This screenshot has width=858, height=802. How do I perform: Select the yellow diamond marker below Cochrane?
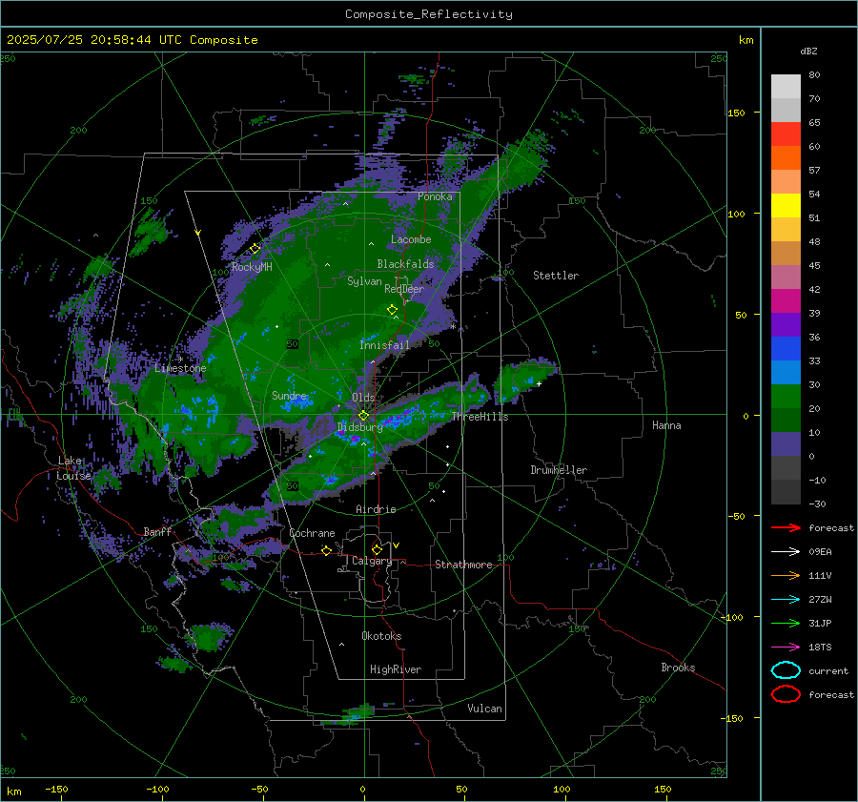327,550
